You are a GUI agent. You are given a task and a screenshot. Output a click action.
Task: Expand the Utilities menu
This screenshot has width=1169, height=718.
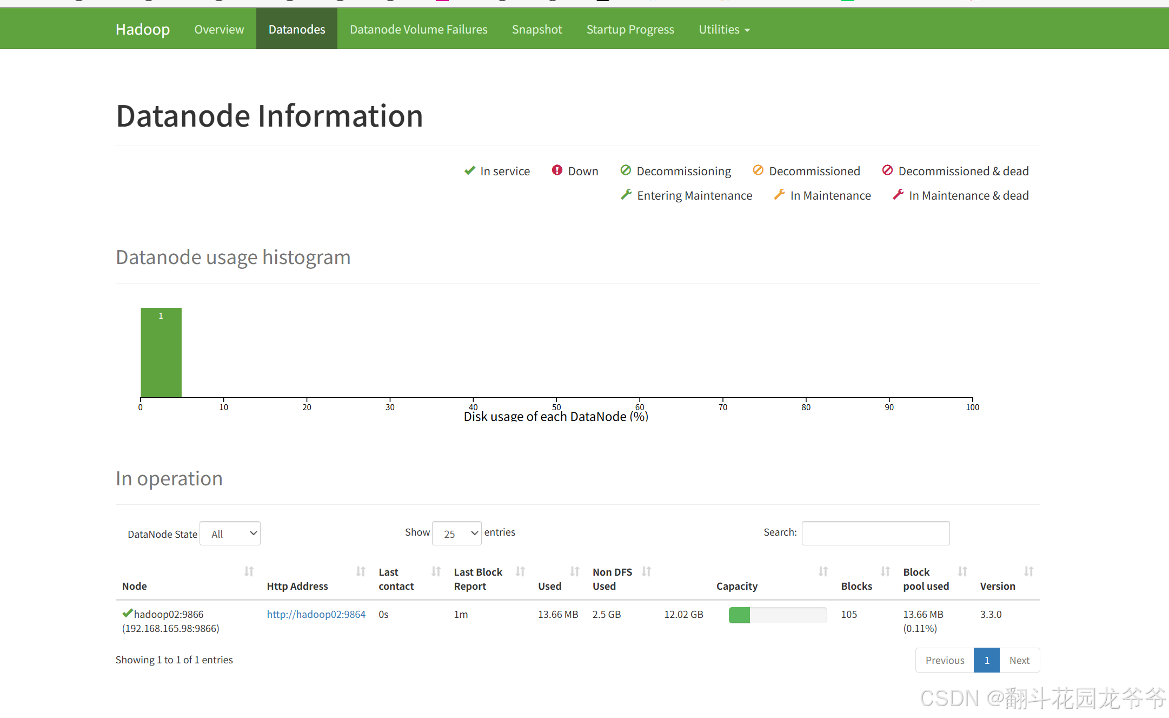(x=724, y=29)
